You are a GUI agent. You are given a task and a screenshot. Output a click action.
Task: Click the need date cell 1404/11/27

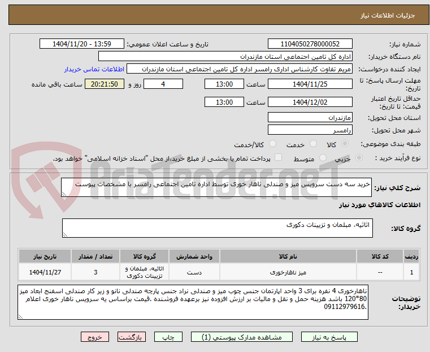point(45,272)
